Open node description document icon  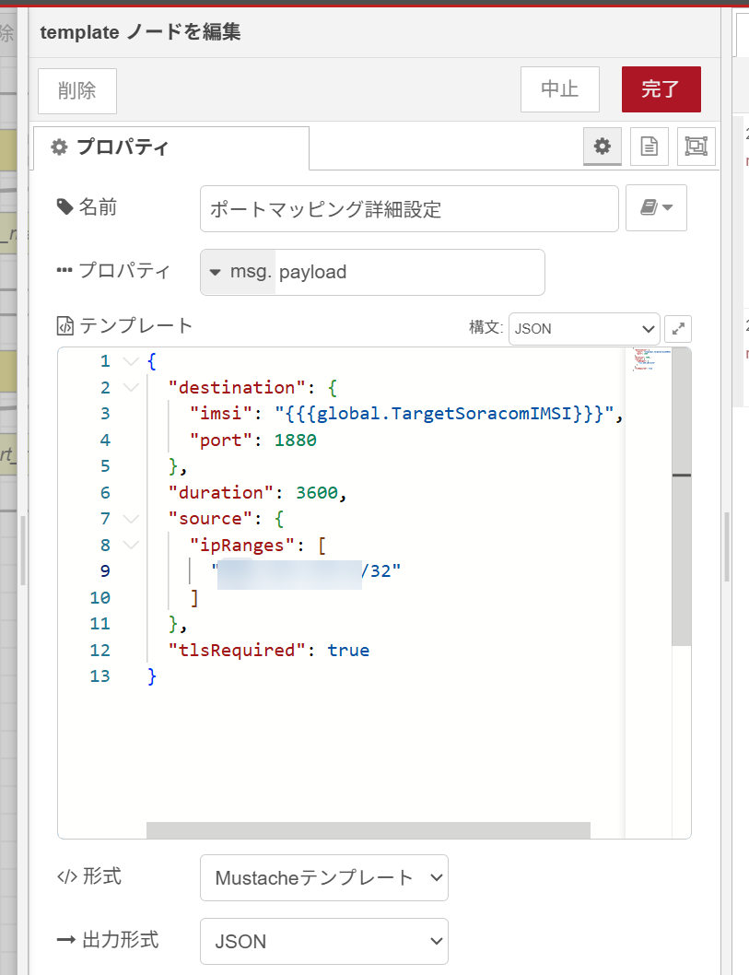pos(650,147)
